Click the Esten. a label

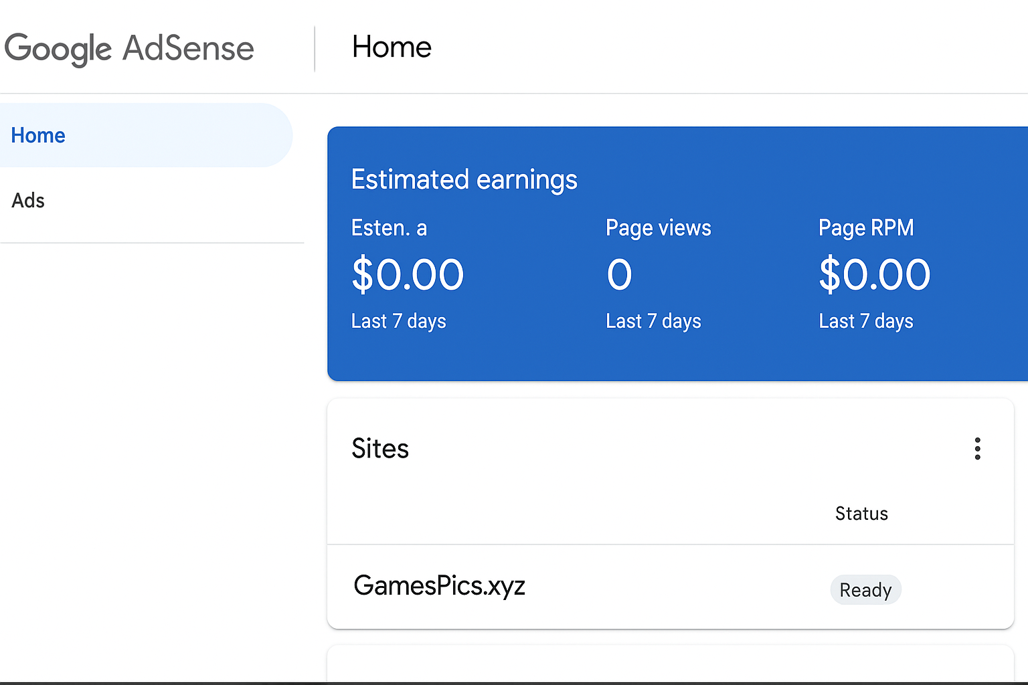tap(389, 228)
